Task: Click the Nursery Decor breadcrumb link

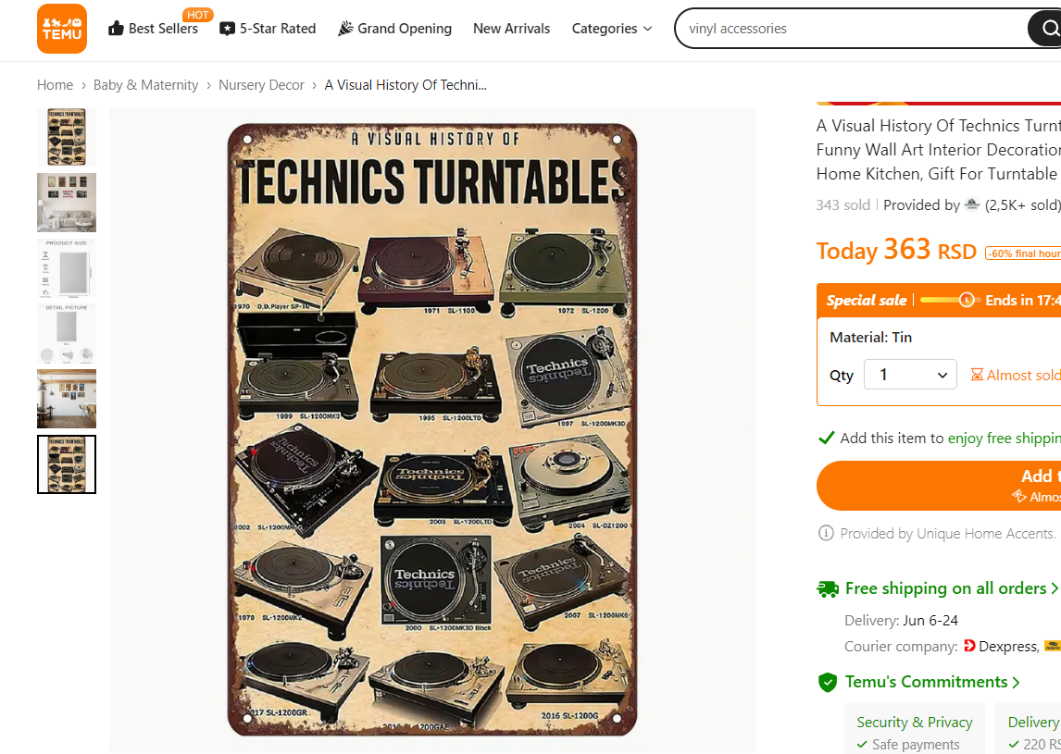Action: (261, 85)
